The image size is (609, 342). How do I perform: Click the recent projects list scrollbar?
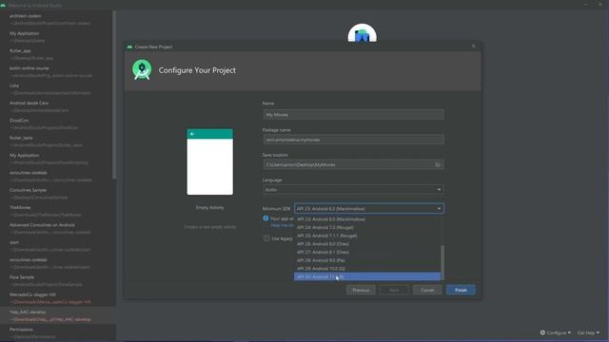114,95
